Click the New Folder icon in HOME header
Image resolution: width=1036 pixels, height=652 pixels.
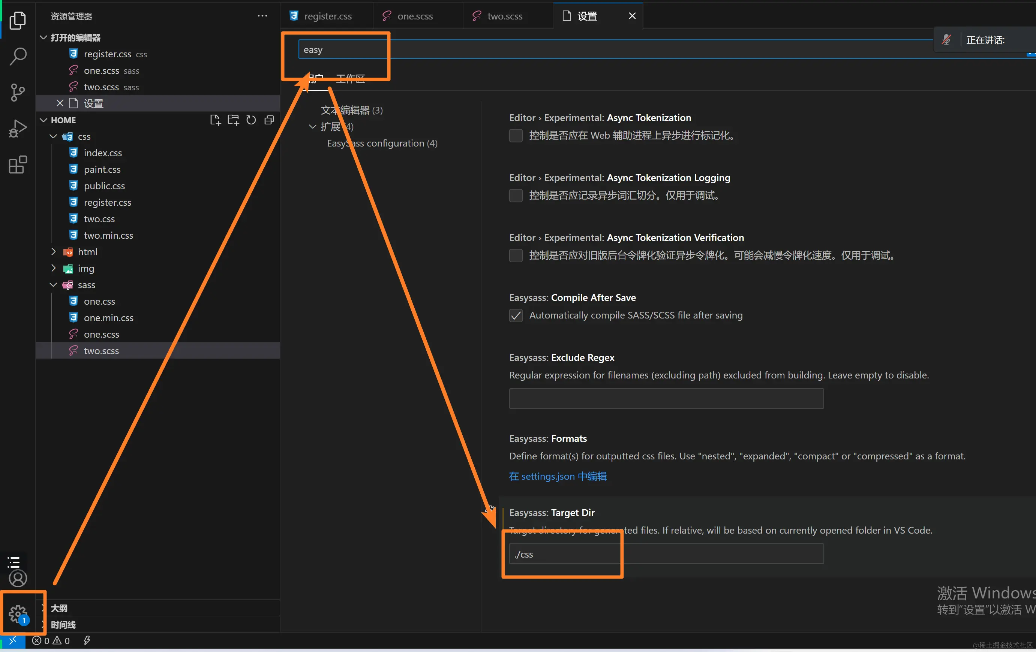point(233,120)
